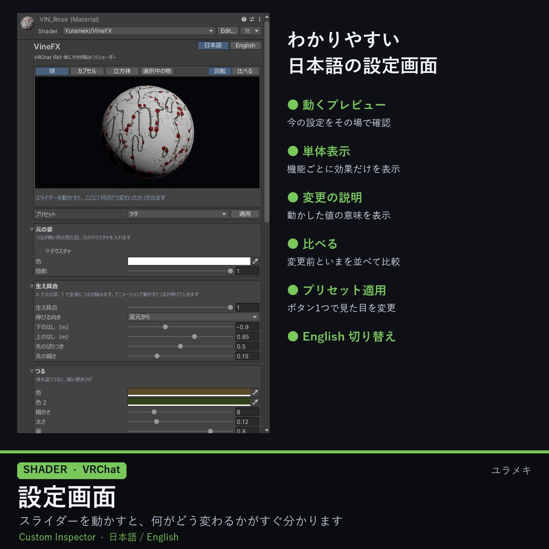Open the material preset sliders icon

coord(252,19)
